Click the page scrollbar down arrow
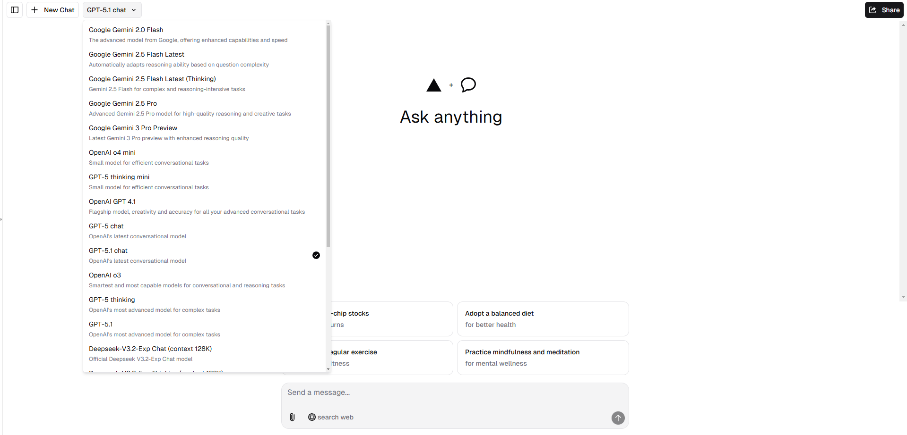Image resolution: width=907 pixels, height=435 pixels. point(903,298)
